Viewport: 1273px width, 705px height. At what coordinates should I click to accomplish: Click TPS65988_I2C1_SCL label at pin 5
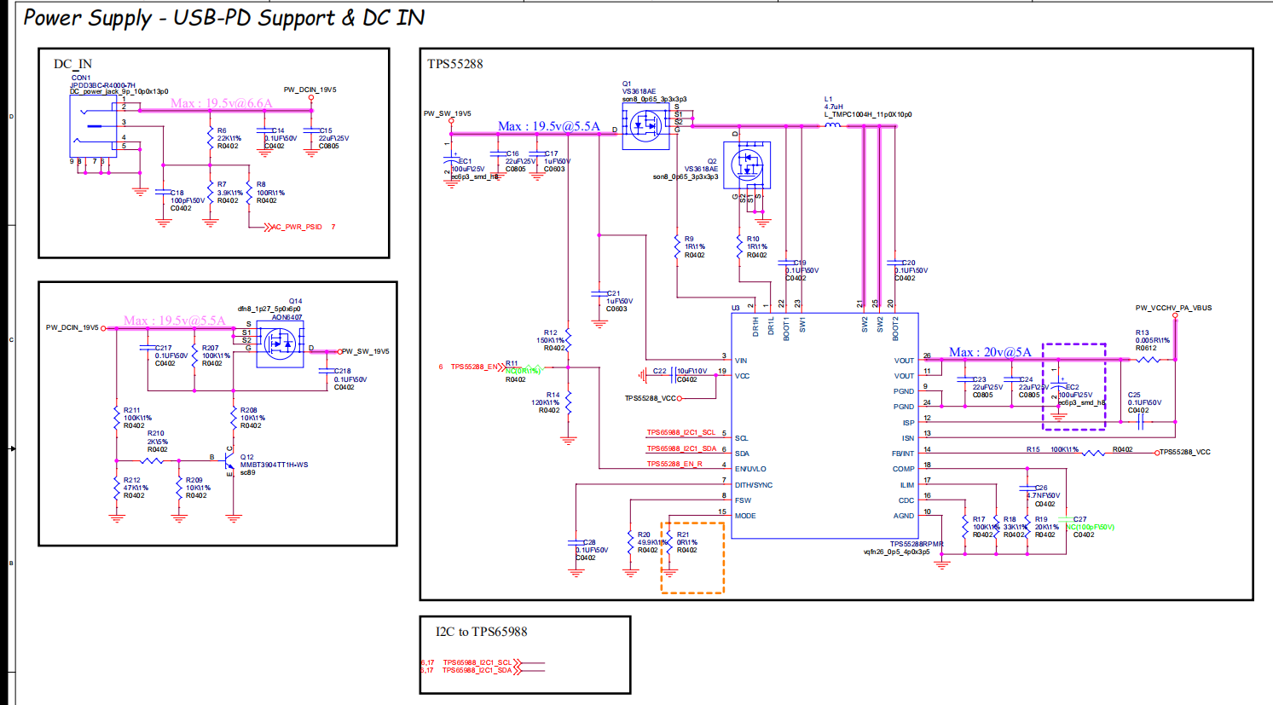[x=681, y=433]
